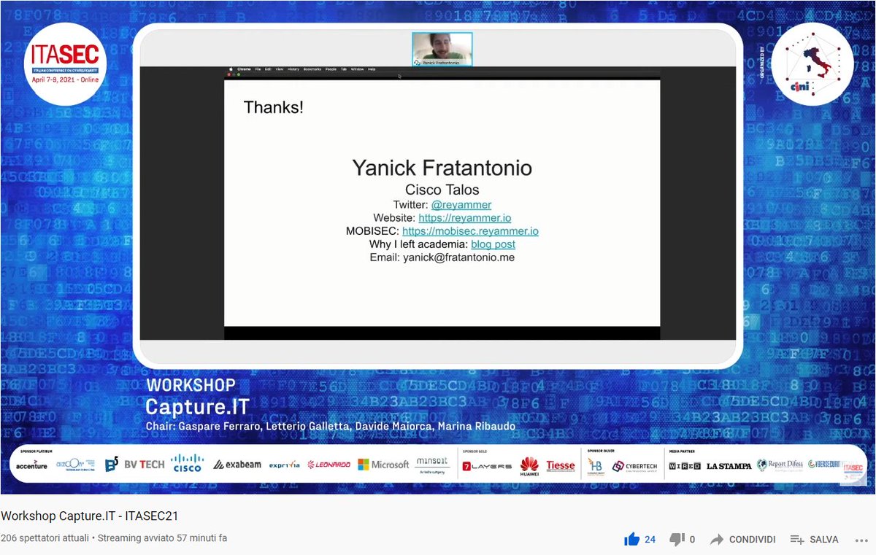Screen dimensions: 876x555
Task: Click the ITASEC logo in the top-left circle
Action: 65,64
